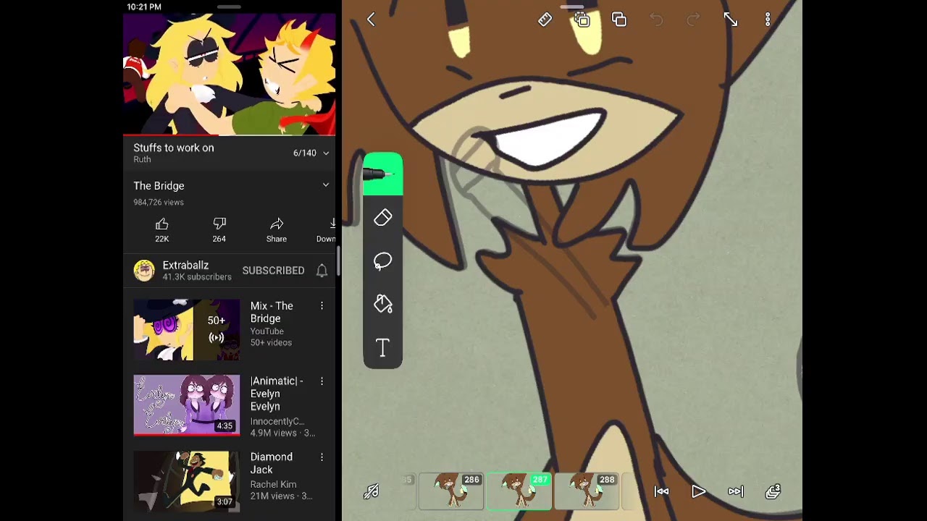Open the Mix - The Bridge thumbnail

click(x=186, y=330)
